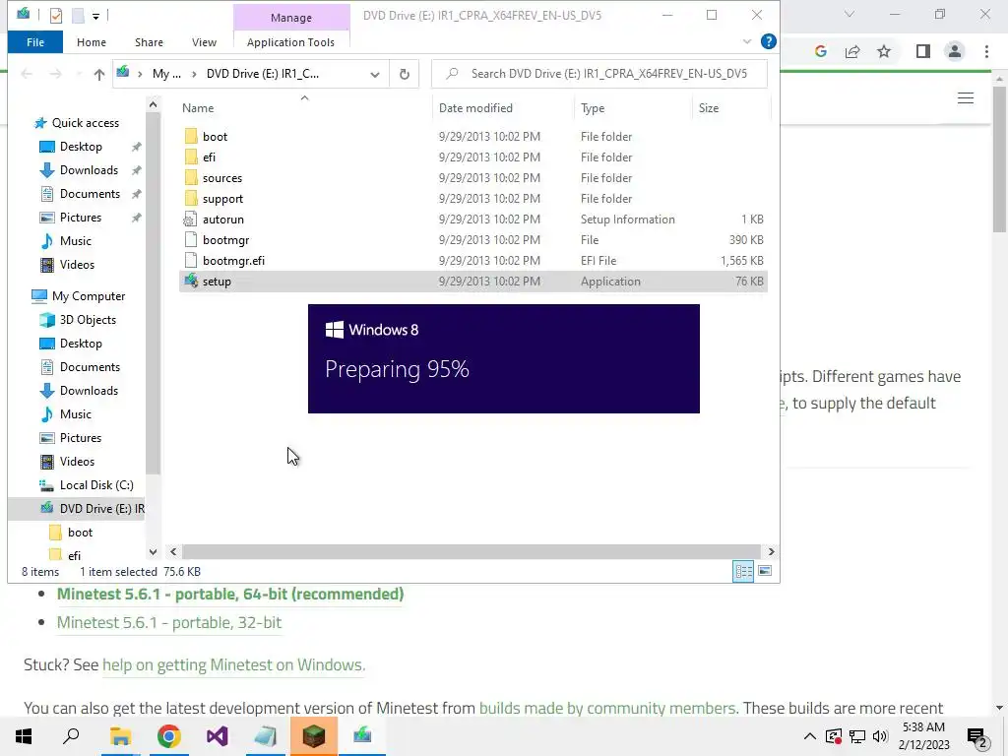Image resolution: width=1008 pixels, height=756 pixels.
Task: Click the Properties quick access toolbar icon
Action: click(56, 15)
